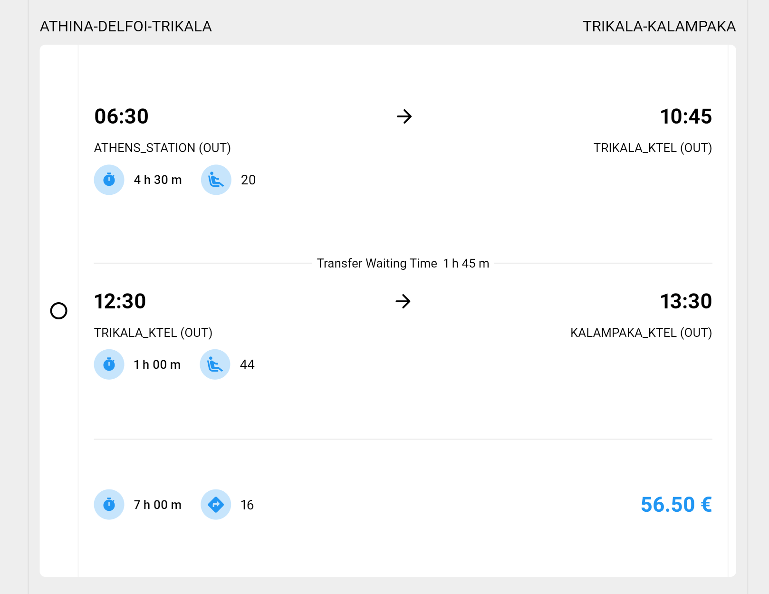
Task: Click the 06:30 departure time
Action: point(122,116)
